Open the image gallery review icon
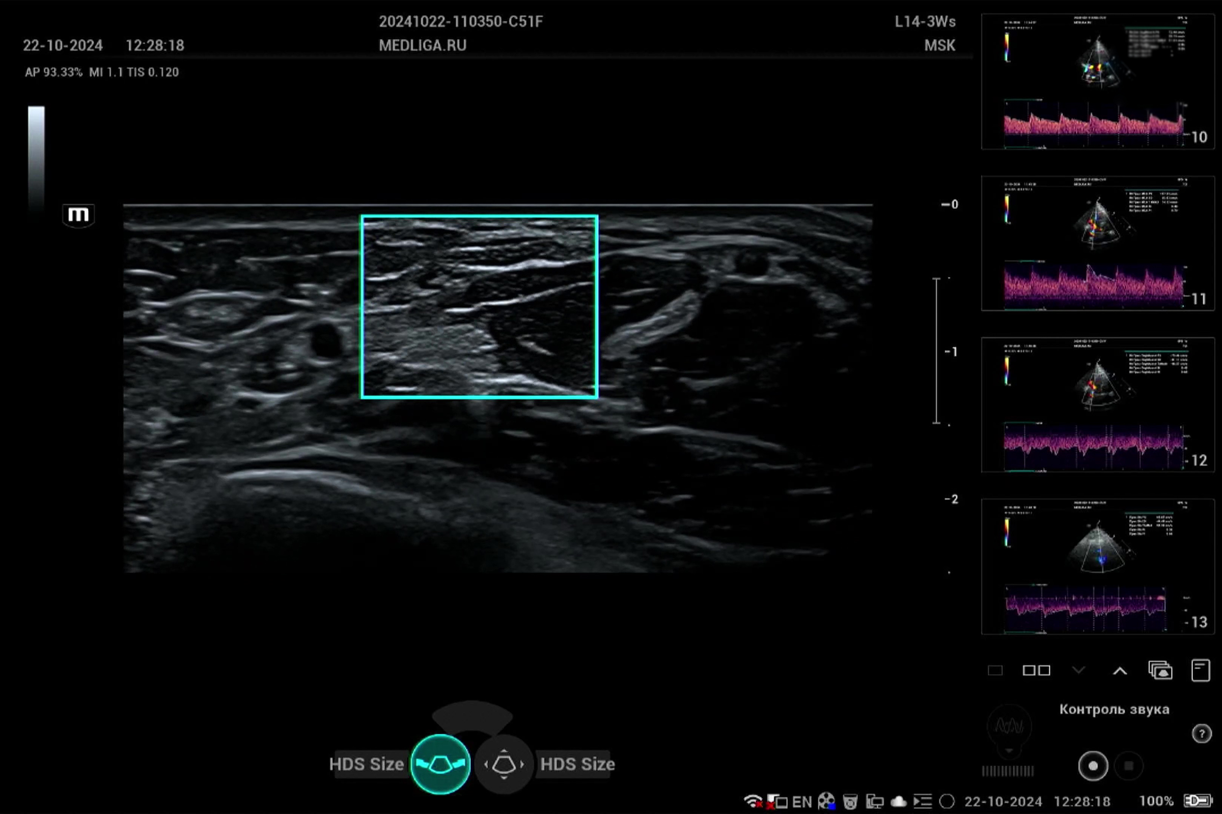This screenshot has width=1222, height=814. coord(1160,670)
